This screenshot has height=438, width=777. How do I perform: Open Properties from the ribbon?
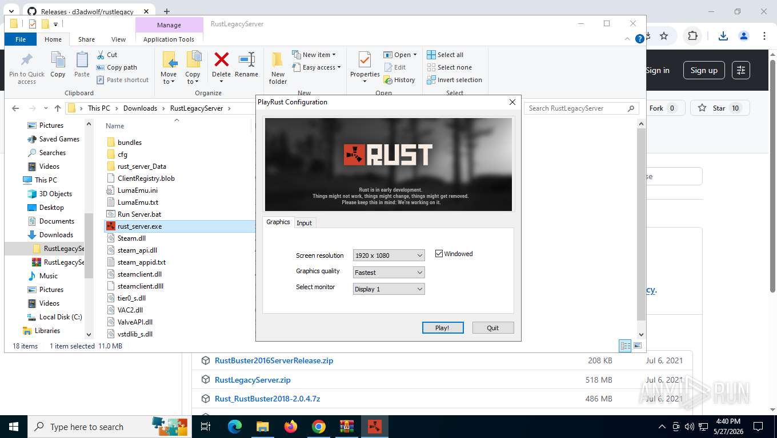365,67
